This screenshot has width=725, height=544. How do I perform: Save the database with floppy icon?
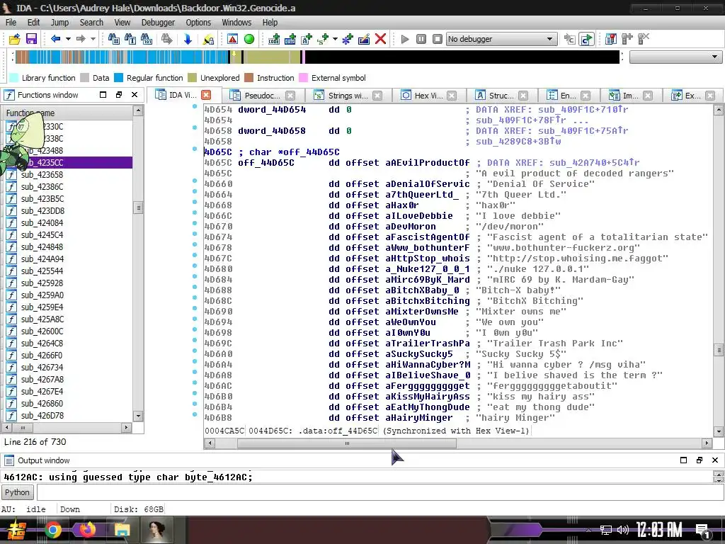(x=31, y=40)
